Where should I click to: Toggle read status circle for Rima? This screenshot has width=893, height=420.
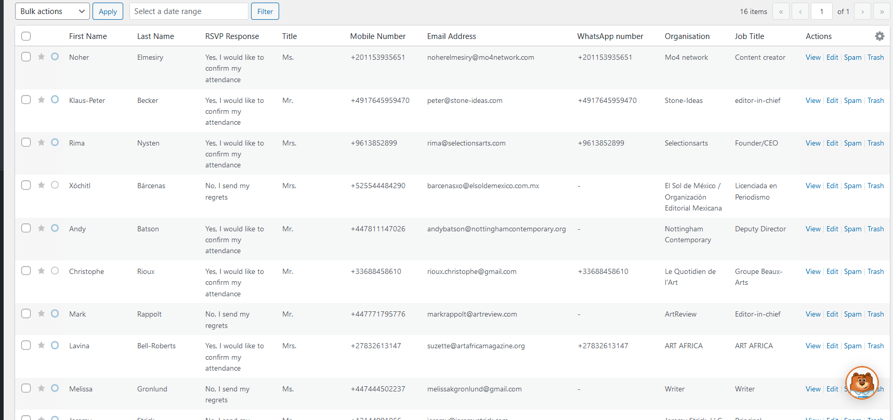(x=55, y=142)
